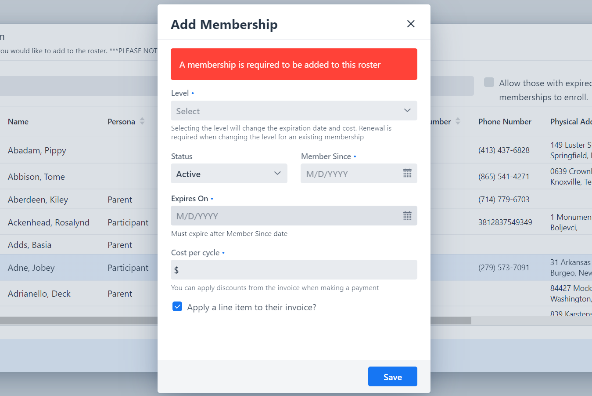The height and width of the screenshot is (396, 592).
Task: Select the Adne, Jobey row
Action: coord(31,268)
